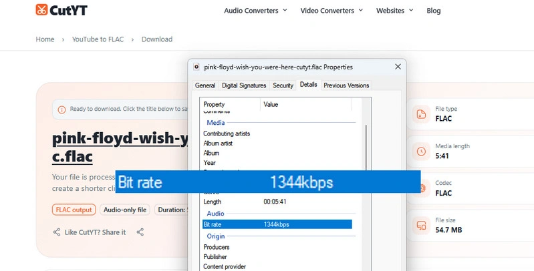This screenshot has height=271, width=534.
Task: Select the Album property row
Action: click(277, 153)
